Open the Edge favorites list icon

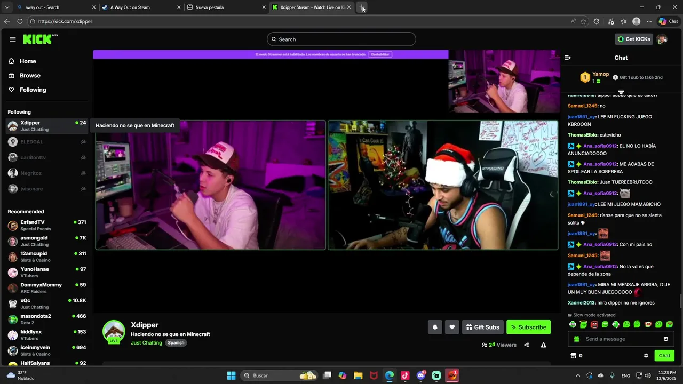pos(623,21)
